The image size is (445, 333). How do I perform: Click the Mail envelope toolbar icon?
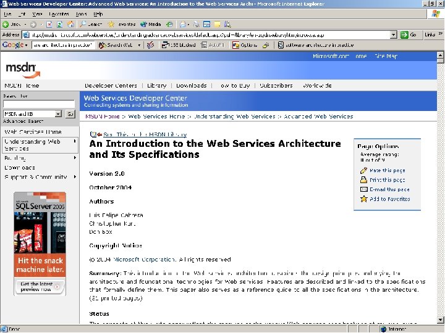click(183, 24)
